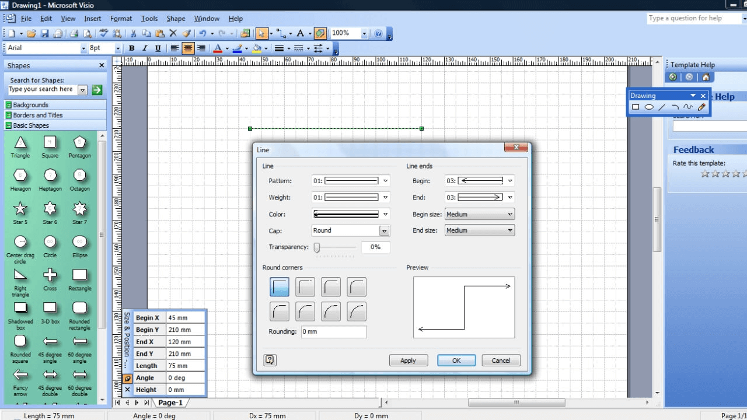Open the Format menu
The image size is (747, 420).
click(121, 19)
